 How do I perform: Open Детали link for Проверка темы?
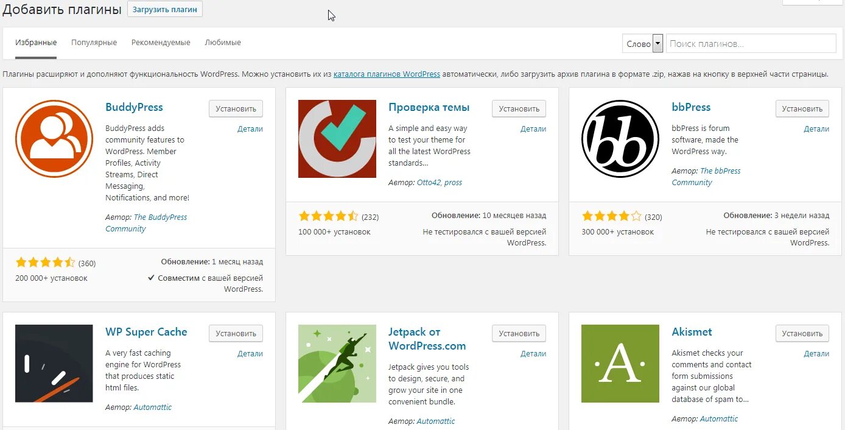pyautogui.click(x=533, y=129)
